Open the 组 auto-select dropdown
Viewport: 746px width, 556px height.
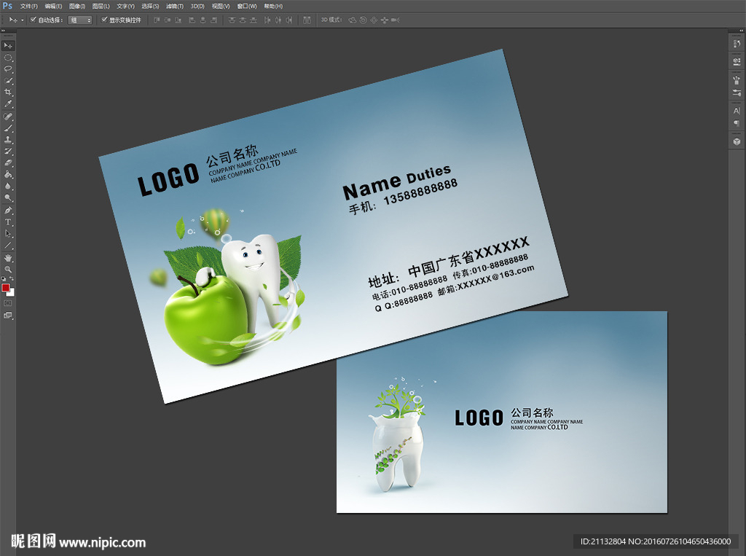pyautogui.click(x=80, y=20)
